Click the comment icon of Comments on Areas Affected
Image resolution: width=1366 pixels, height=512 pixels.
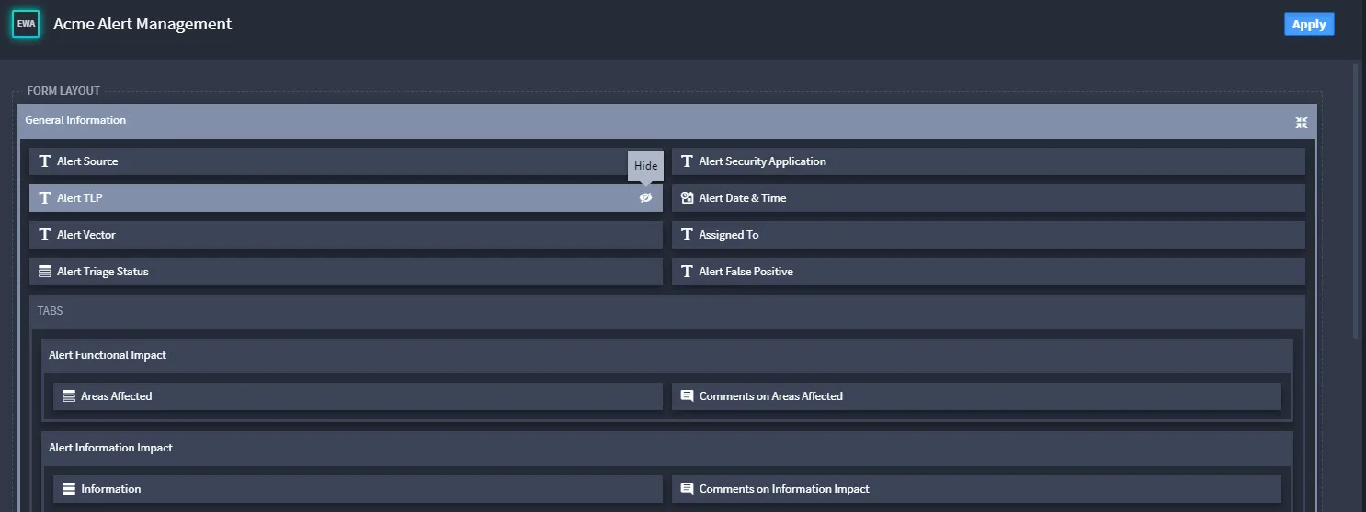687,396
